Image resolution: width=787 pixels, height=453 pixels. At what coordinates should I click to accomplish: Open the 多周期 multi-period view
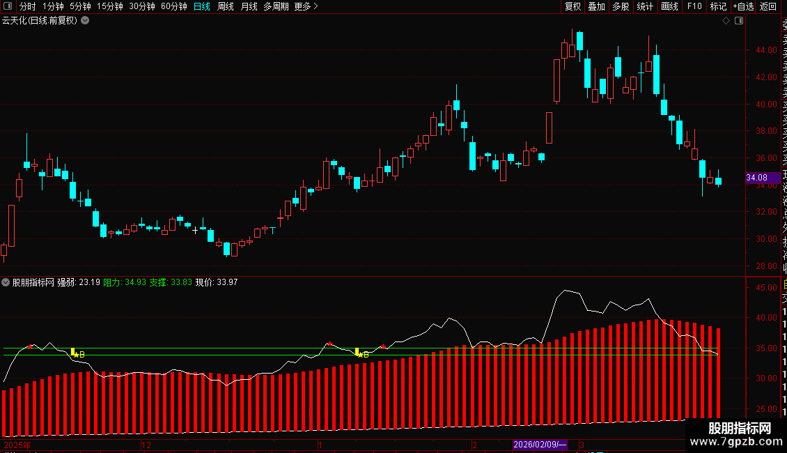pyautogui.click(x=276, y=6)
